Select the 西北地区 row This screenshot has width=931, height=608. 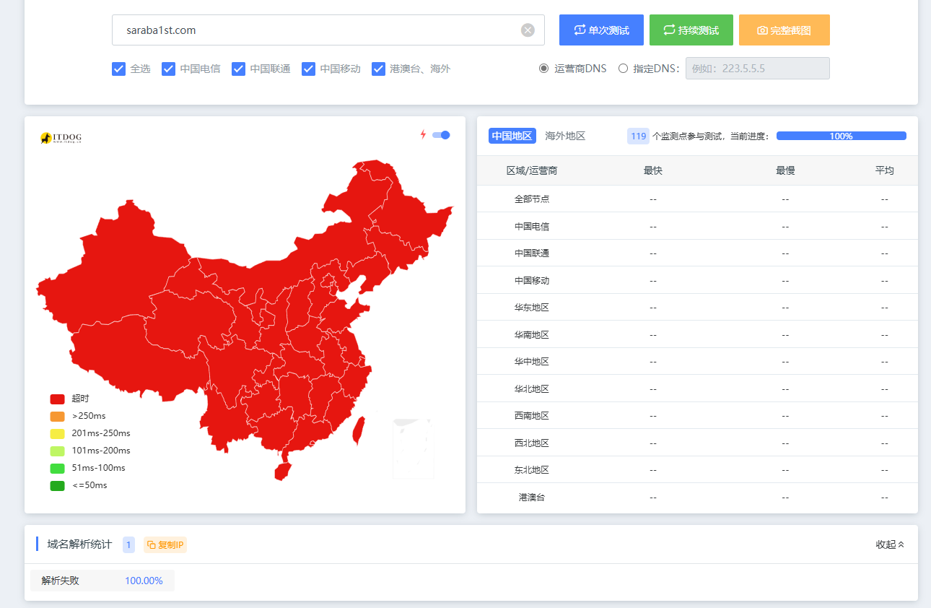[x=697, y=443]
